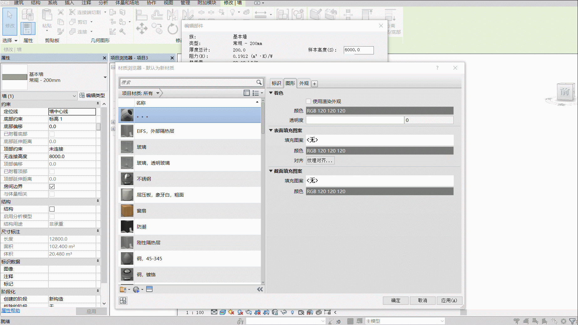This screenshot has width=578, height=325.
Task: Open the Project Materials filter dropdown
Action: pos(158,93)
